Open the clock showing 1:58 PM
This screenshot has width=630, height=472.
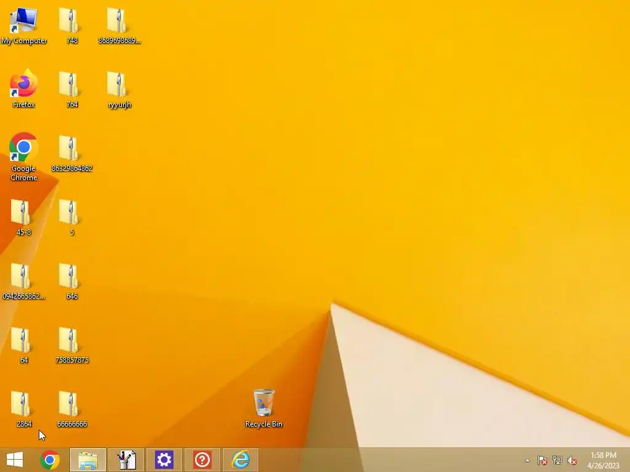click(x=603, y=460)
